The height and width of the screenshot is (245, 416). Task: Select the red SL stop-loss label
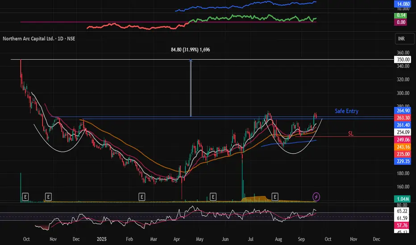coord(351,133)
